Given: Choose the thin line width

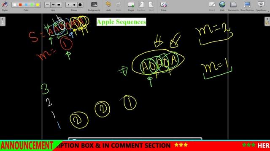Looking at the screenshot, I should (x=47, y=5).
